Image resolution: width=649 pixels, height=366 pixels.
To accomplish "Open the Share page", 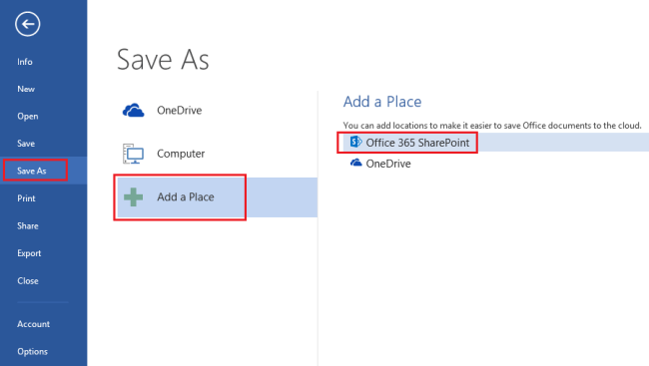I will pos(28,225).
